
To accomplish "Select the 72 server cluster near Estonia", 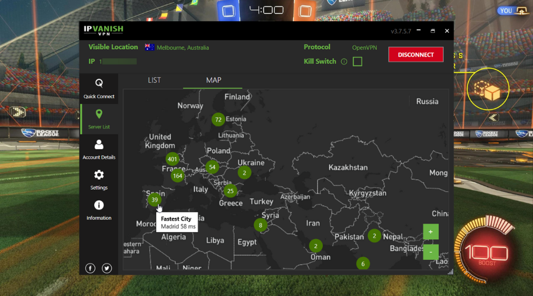I will pos(219,120).
